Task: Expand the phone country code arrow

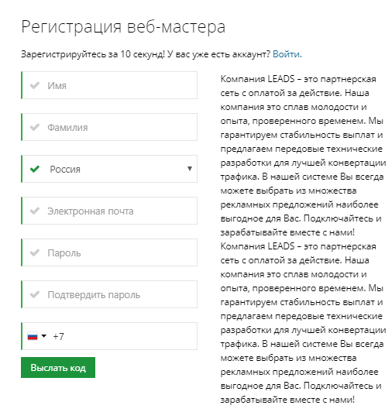Action: click(44, 336)
